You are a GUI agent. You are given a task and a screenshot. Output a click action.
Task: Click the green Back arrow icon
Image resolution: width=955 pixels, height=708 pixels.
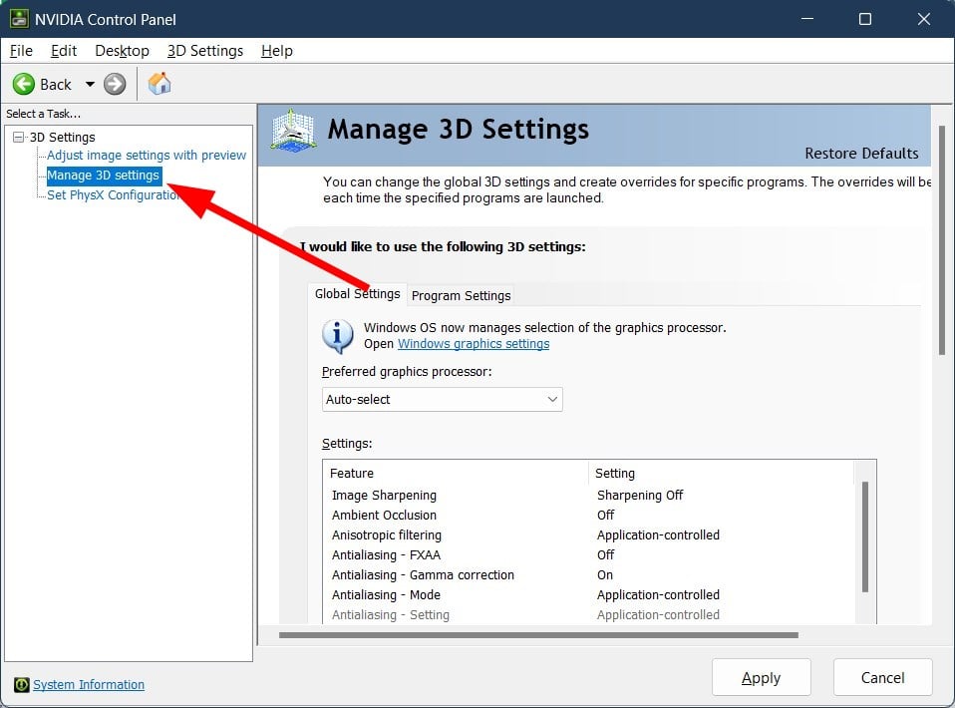coord(24,84)
